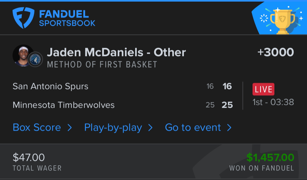This screenshot has width=307, height=180.
Task: Click the Jaden McDaniels - Other bet title
Action: (116, 52)
